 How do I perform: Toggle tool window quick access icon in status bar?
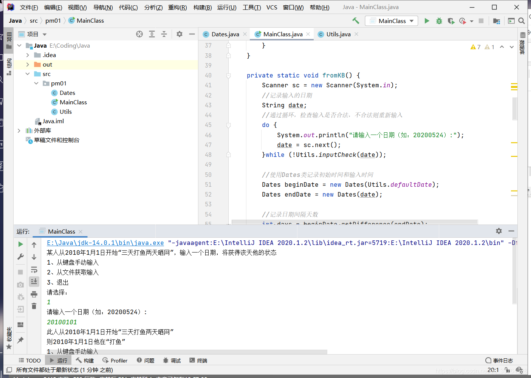pos(9,370)
